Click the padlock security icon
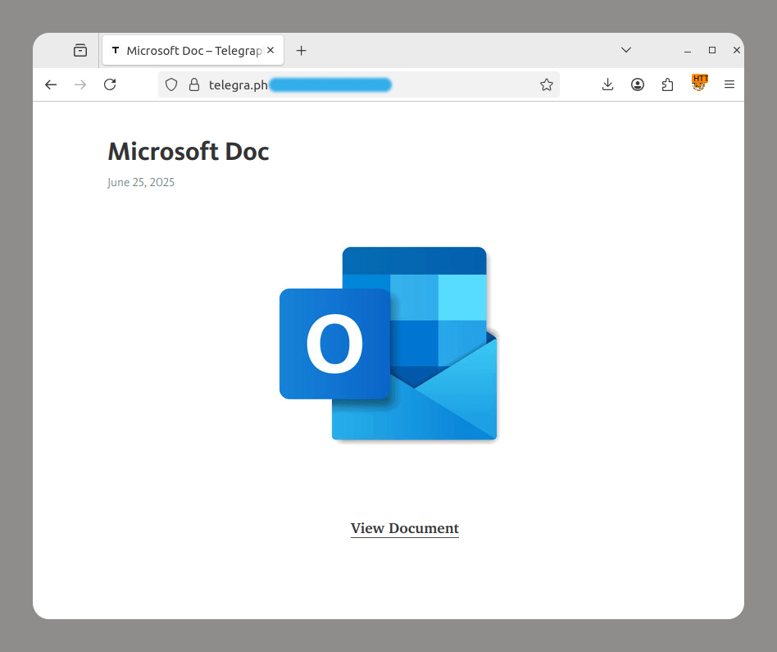This screenshot has width=777, height=652. point(193,84)
